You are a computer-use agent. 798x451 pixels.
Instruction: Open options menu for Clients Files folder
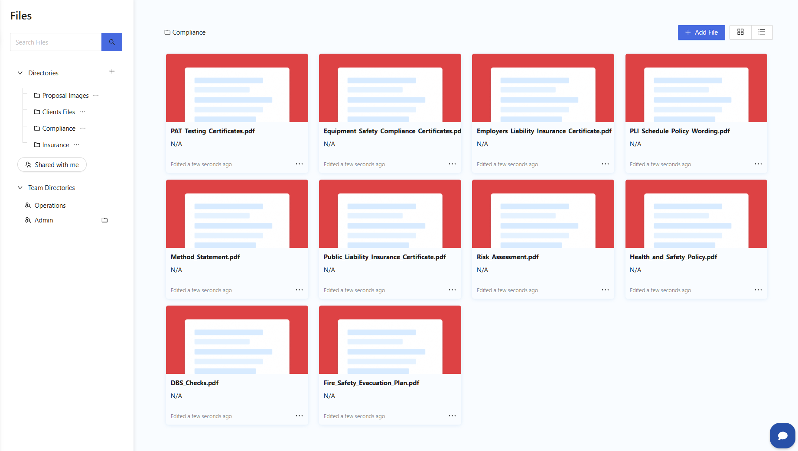pos(83,112)
